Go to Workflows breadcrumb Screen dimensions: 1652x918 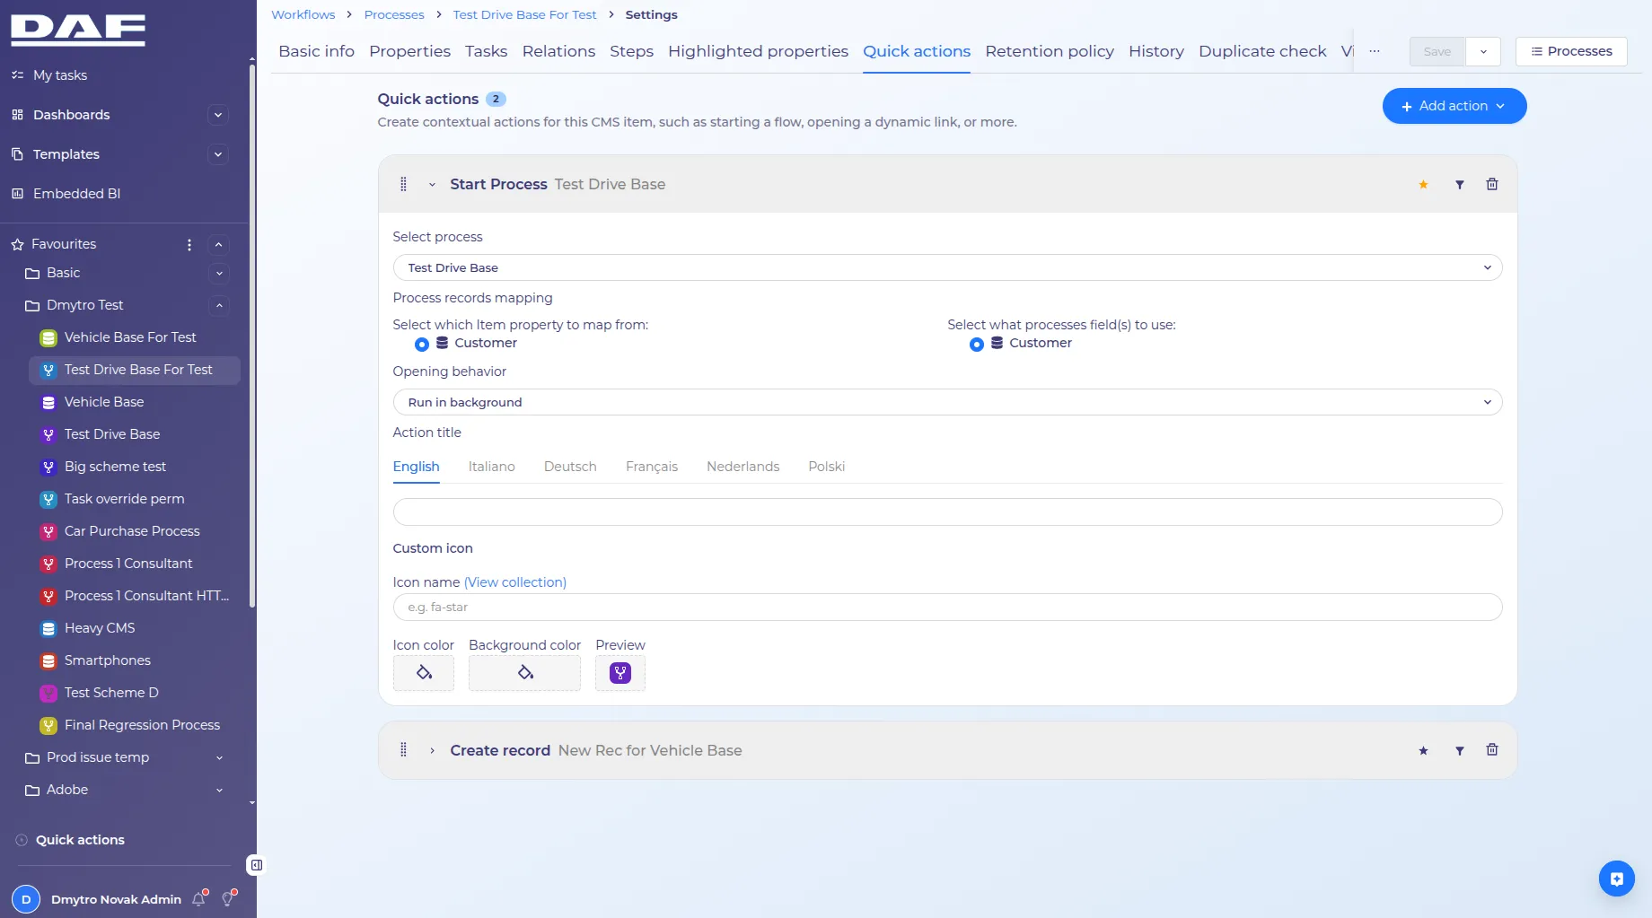303,14
